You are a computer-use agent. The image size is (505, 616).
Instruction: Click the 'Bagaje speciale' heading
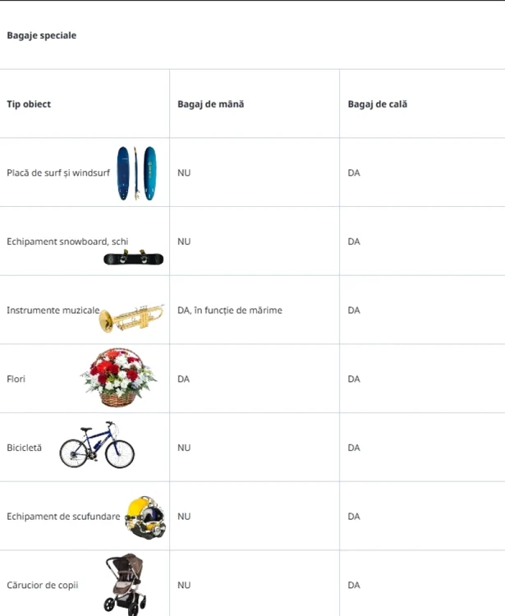(42, 35)
